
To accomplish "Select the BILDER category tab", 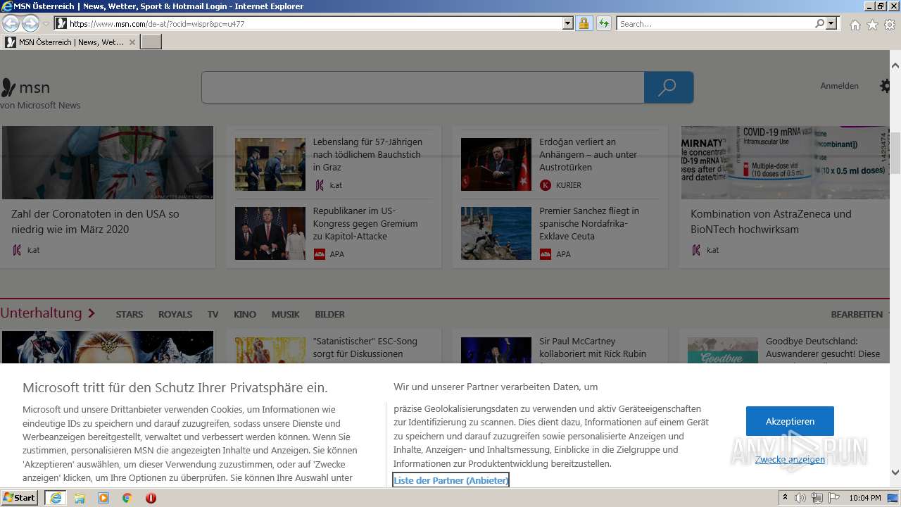I will click(x=330, y=314).
